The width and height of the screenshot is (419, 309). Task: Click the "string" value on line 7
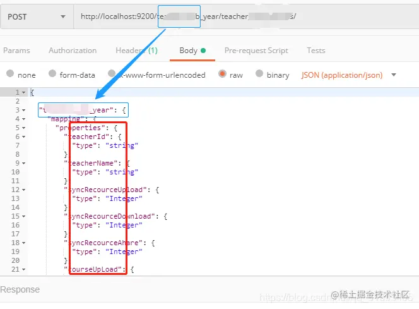tap(122, 145)
